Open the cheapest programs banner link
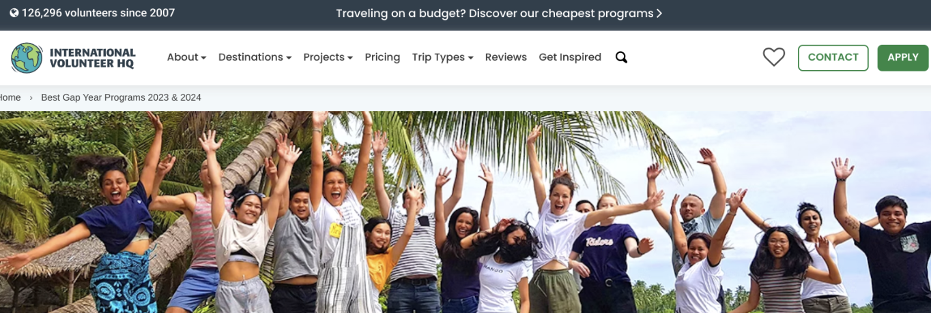Image resolution: width=931 pixels, height=313 pixels. (499, 13)
